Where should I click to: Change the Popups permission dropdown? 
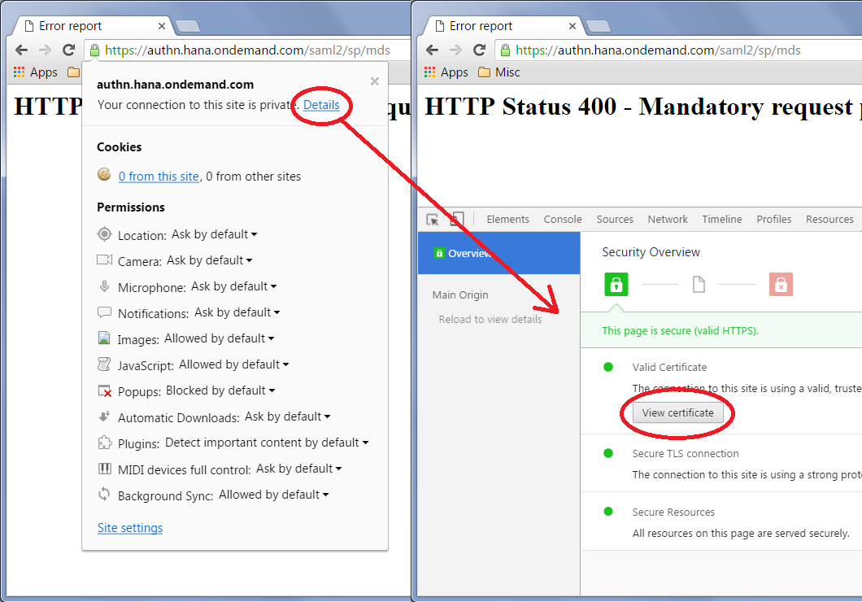[220, 390]
